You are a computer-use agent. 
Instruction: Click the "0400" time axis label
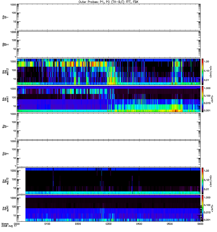coord(139,224)
